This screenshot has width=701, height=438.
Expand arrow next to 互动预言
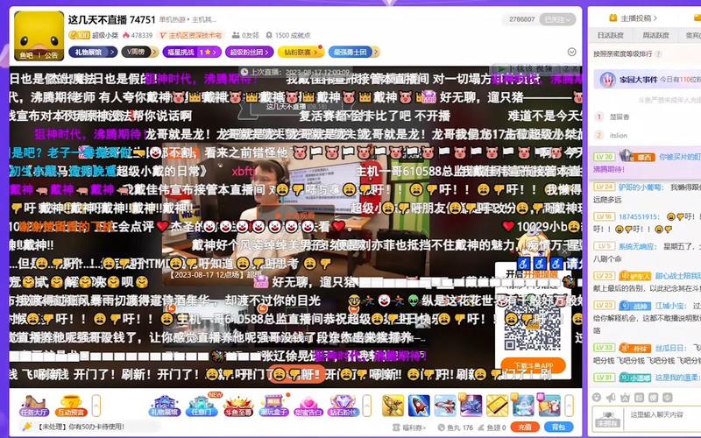96,406
